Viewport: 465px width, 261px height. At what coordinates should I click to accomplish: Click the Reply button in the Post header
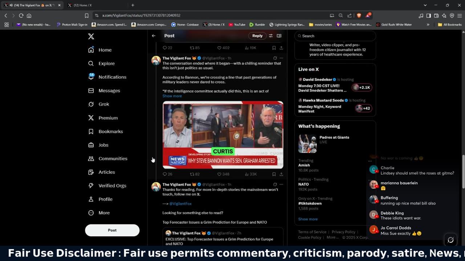click(257, 36)
